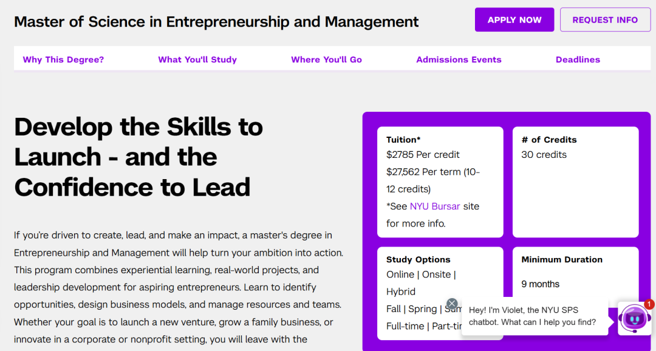Click the 30 credits text
656x351 pixels.
pos(544,155)
